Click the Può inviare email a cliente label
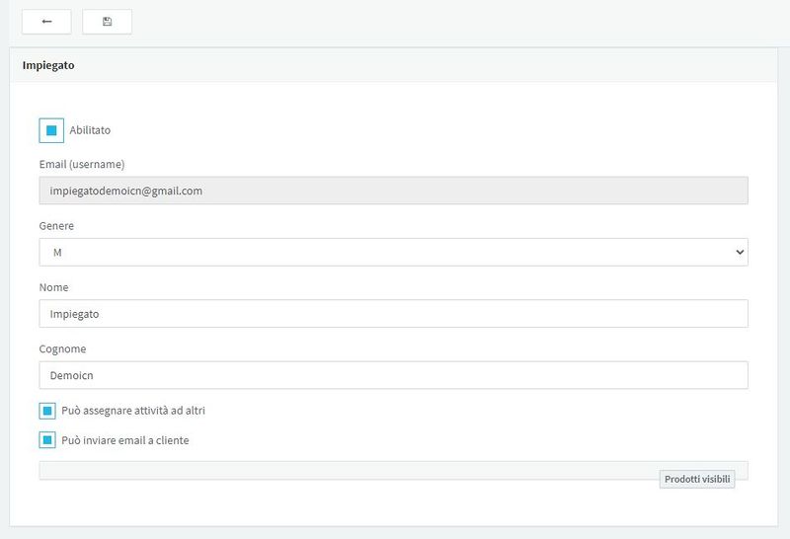Viewport: 790px width, 539px height. coord(125,440)
